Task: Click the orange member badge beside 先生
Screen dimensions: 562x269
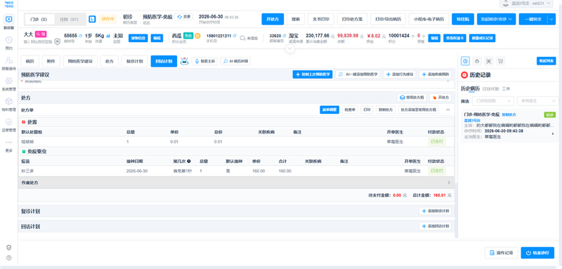Action: (x=197, y=35)
